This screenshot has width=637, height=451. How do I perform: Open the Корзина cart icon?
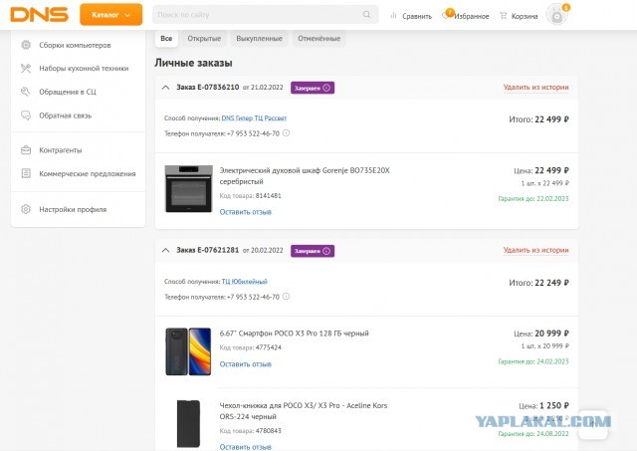[x=503, y=16]
